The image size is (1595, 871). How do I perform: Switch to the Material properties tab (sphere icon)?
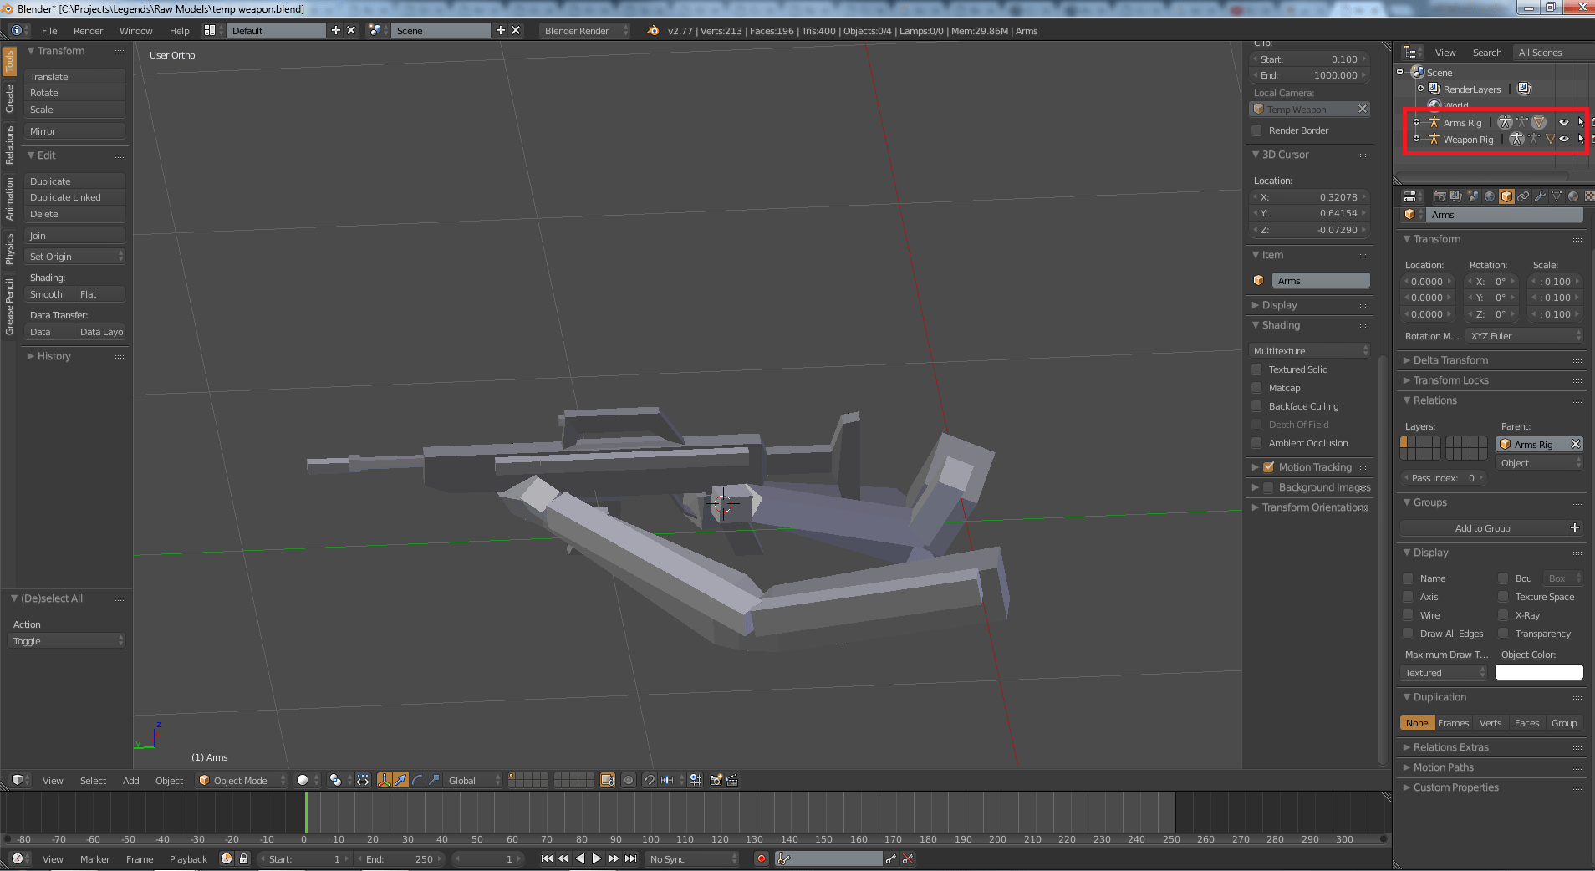coord(1573,196)
